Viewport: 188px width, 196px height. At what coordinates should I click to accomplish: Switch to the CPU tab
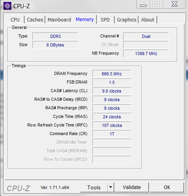15,20
